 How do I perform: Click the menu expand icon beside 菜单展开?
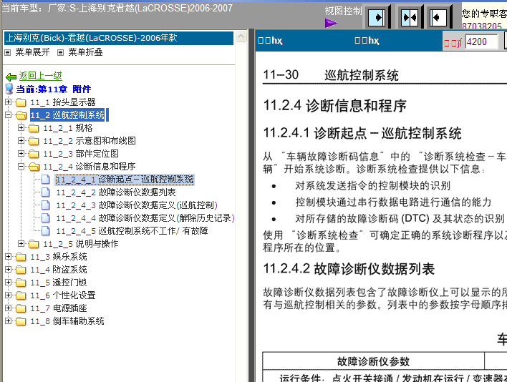(8, 52)
